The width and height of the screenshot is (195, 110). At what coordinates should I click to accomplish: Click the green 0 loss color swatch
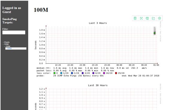tap(55, 73)
